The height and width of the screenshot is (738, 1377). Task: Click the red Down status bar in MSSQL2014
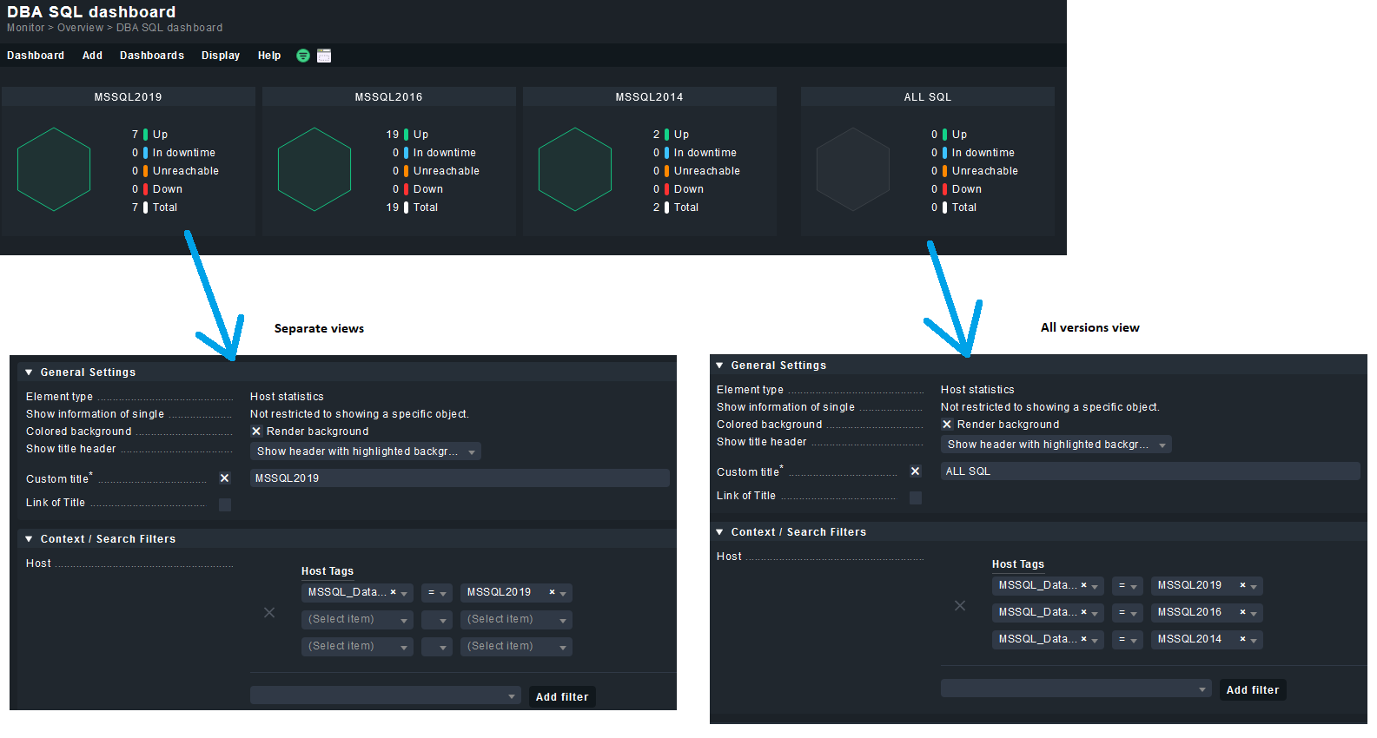pyautogui.click(x=667, y=189)
